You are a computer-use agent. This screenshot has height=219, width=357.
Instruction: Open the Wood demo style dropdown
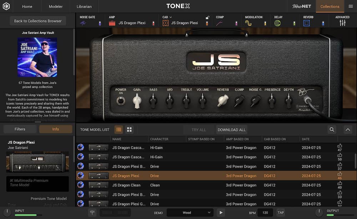[190, 212]
